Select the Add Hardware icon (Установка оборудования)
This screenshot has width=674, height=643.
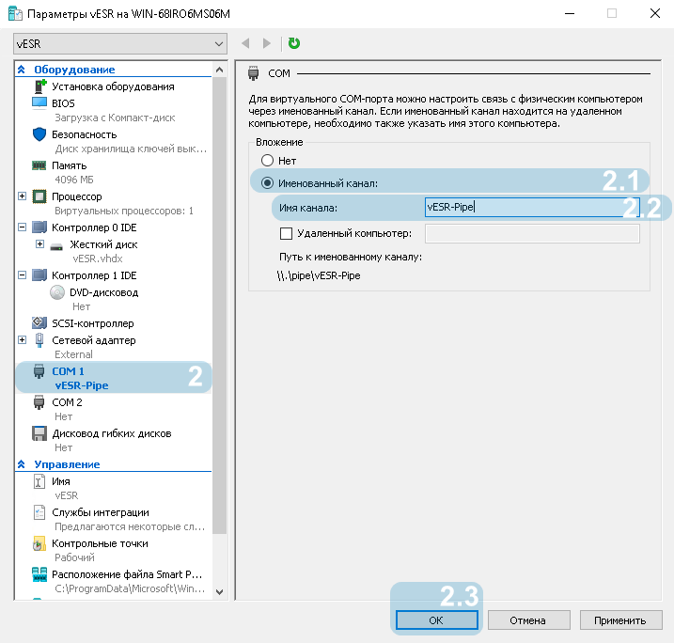(39, 86)
